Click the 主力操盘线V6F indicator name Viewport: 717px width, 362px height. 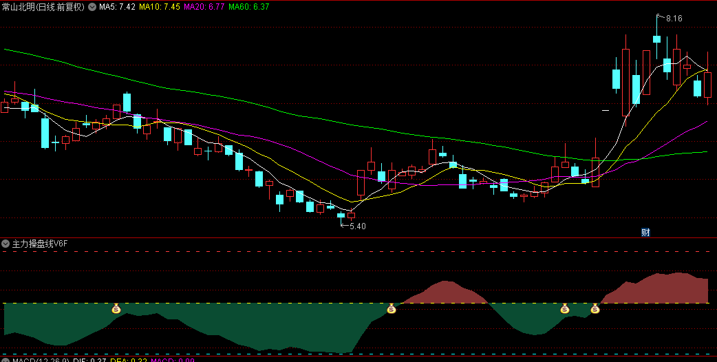pyautogui.click(x=40, y=244)
